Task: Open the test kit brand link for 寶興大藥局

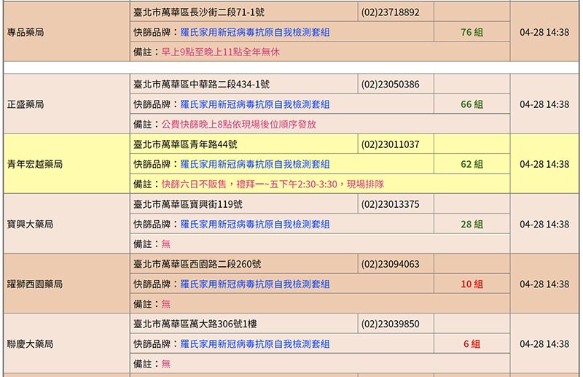Action: [x=254, y=225]
